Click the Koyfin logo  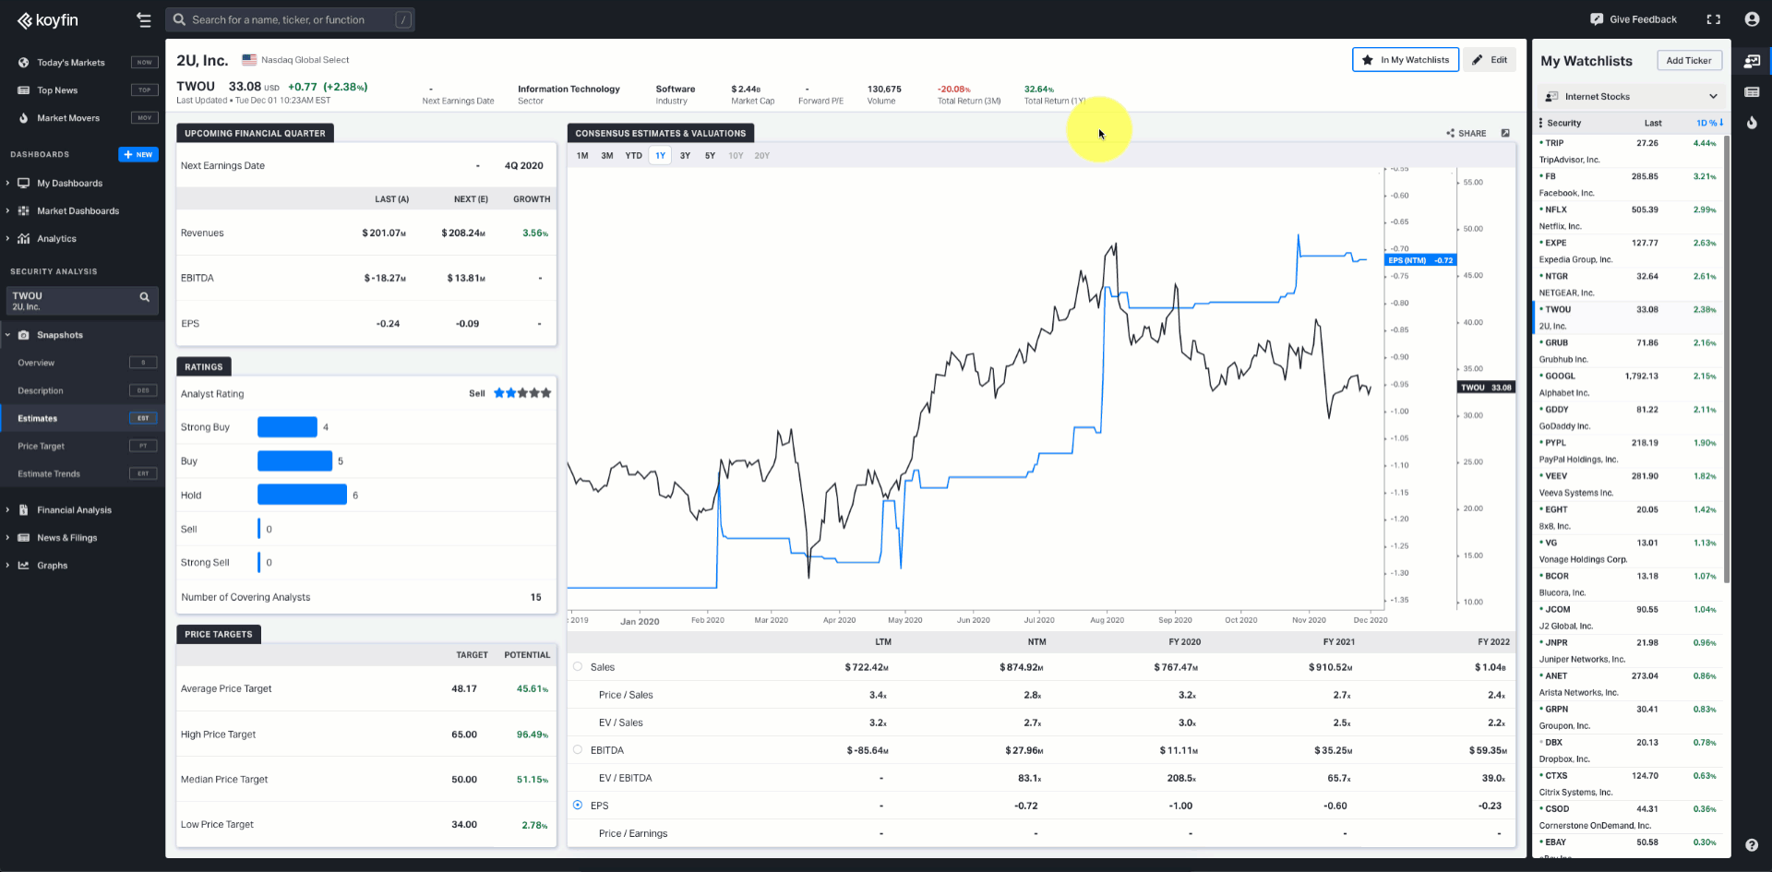click(48, 20)
